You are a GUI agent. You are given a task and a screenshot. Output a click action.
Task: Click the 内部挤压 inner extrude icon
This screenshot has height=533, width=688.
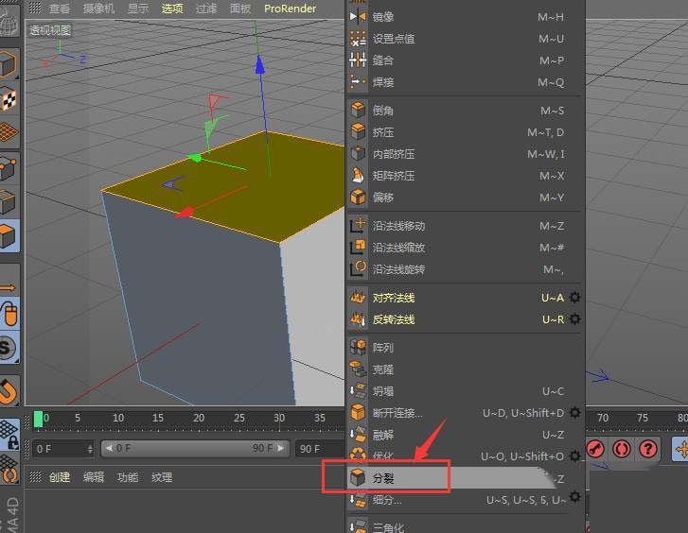click(x=358, y=154)
